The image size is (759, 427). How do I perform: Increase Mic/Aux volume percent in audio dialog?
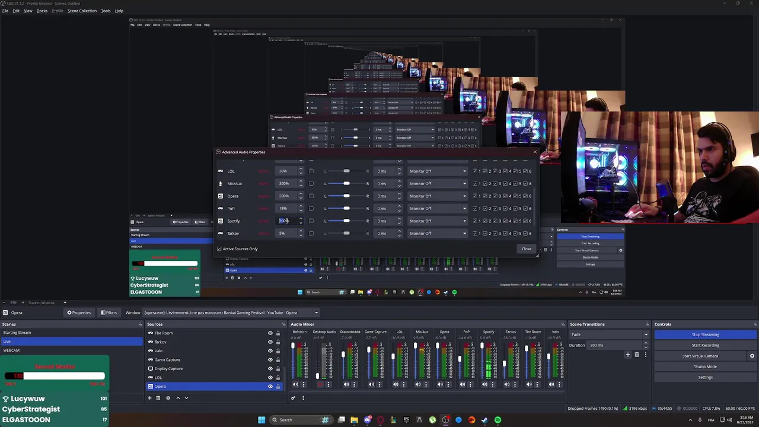click(301, 182)
